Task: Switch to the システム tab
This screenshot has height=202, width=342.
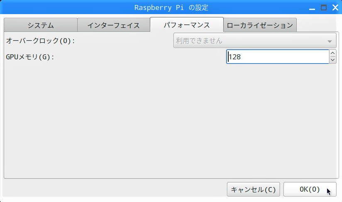Action: tap(41, 25)
